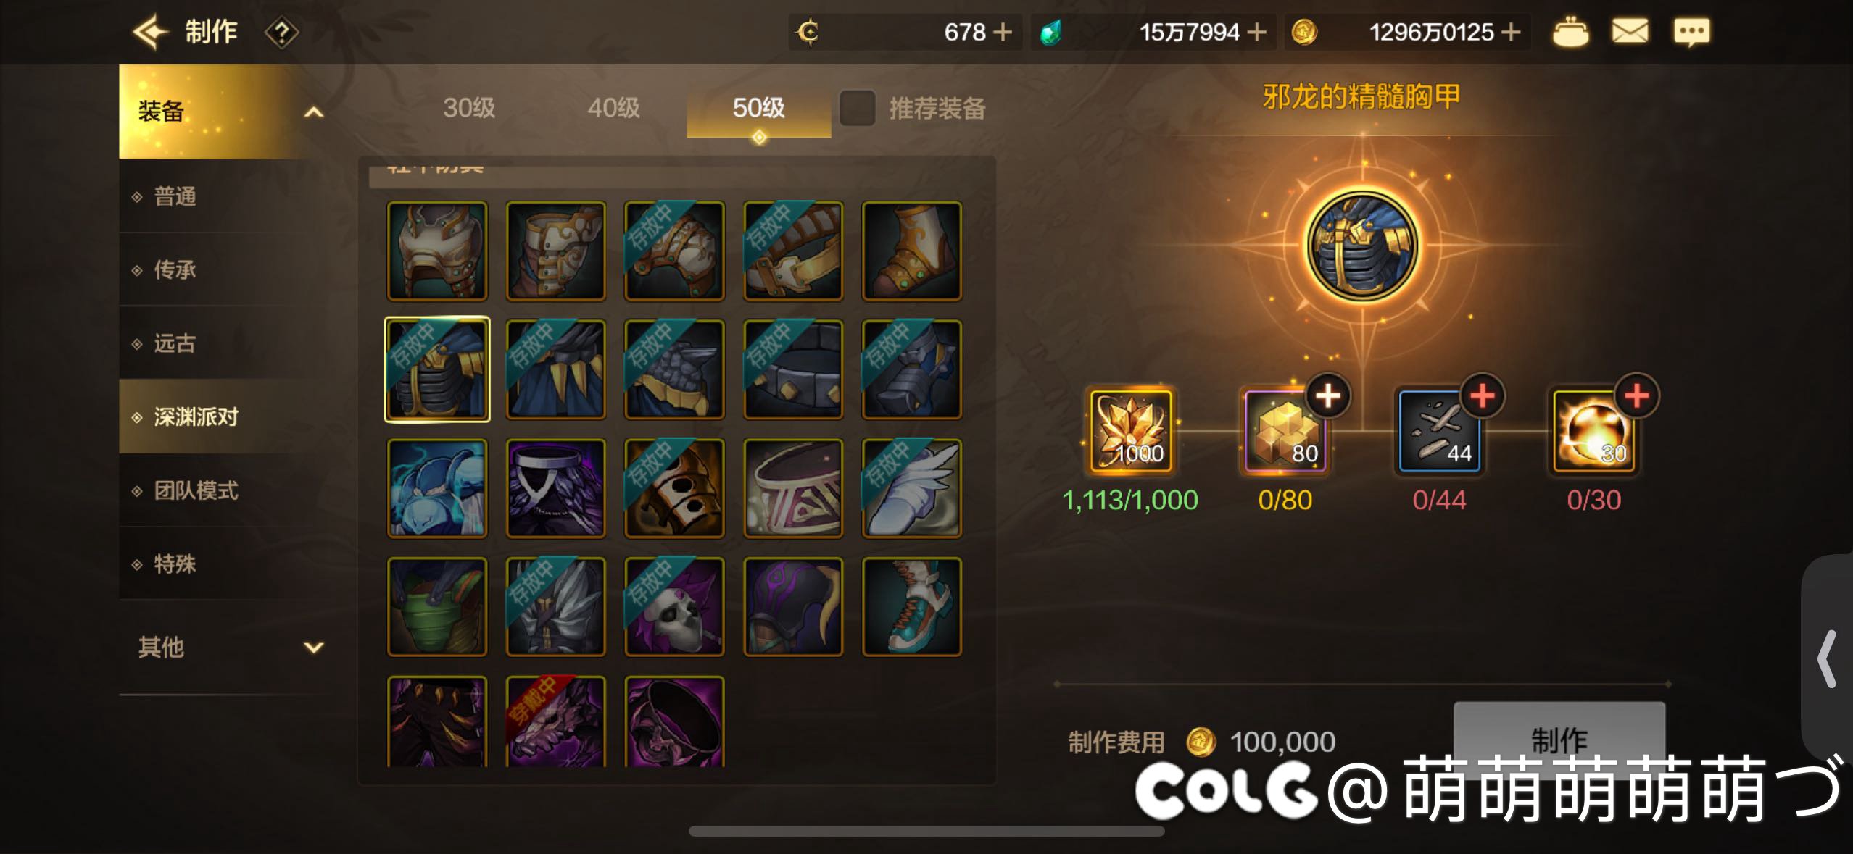The width and height of the screenshot is (1853, 854).
Task: Open the chat bubble icon
Action: [1691, 32]
